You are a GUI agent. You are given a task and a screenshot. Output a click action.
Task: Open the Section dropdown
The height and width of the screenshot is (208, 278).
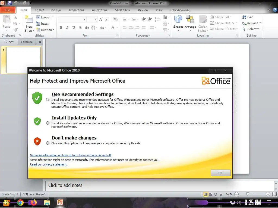click(x=45, y=30)
